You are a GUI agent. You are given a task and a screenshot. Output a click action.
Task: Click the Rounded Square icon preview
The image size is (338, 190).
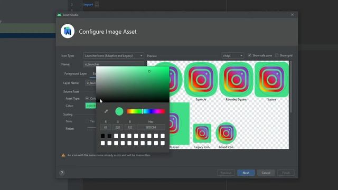click(x=236, y=80)
